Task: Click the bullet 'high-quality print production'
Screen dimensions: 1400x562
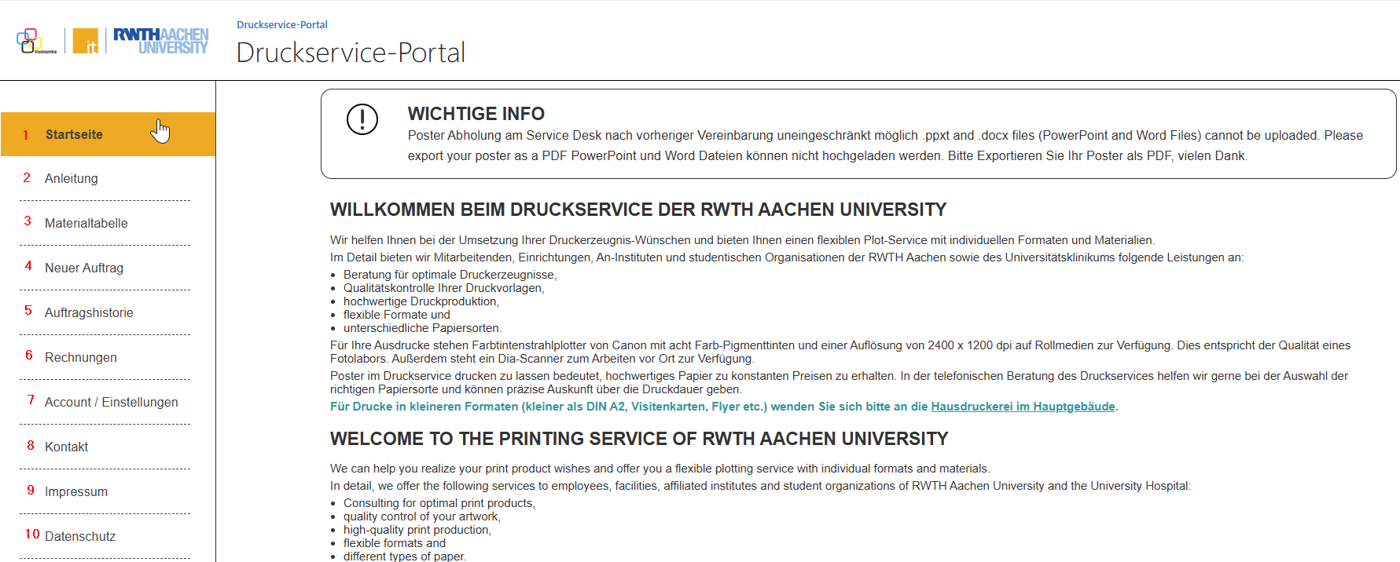Action: [417, 530]
